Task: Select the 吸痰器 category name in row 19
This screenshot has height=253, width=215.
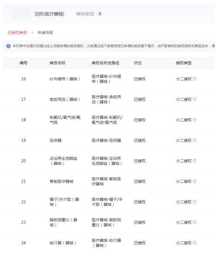Action: point(56,140)
